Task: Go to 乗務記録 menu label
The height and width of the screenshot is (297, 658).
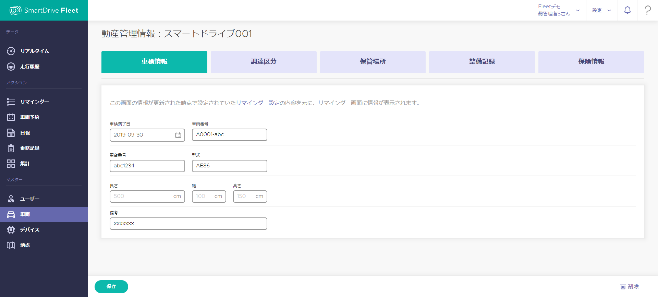Action: tap(30, 148)
